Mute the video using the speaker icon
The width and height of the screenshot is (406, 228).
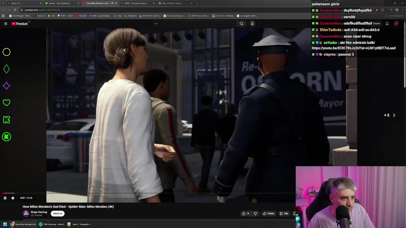[13, 198]
